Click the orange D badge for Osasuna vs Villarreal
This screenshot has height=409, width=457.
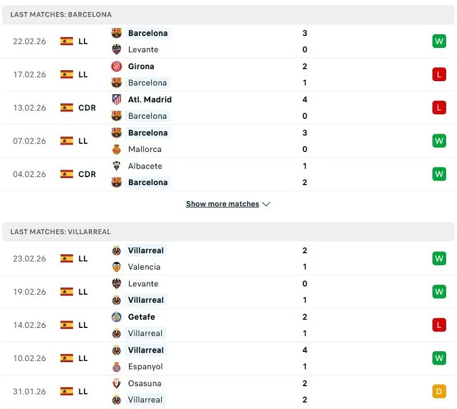[x=439, y=391]
